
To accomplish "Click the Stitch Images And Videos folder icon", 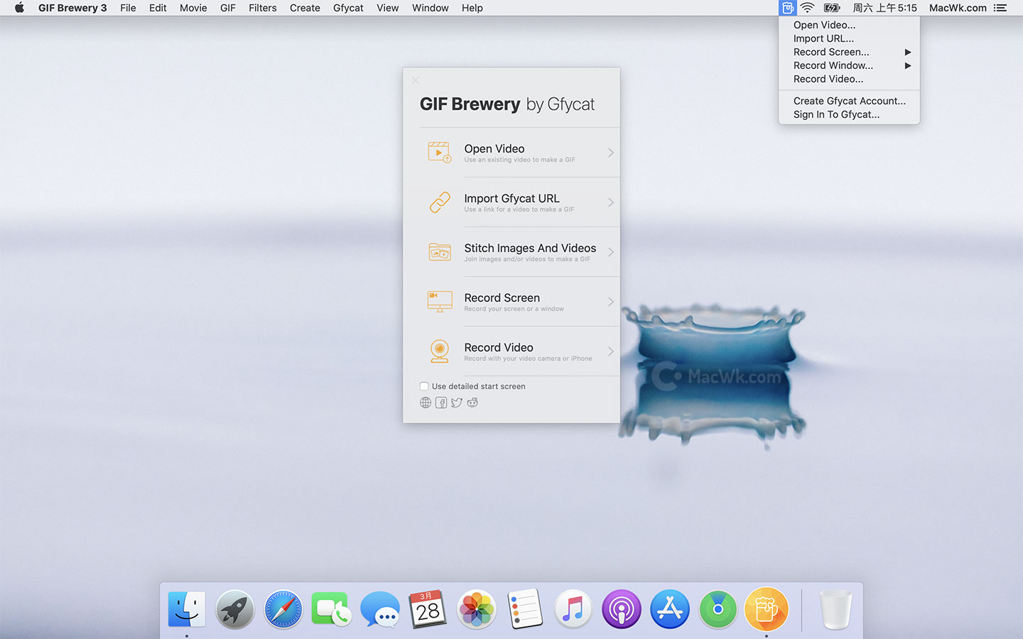I will point(440,252).
